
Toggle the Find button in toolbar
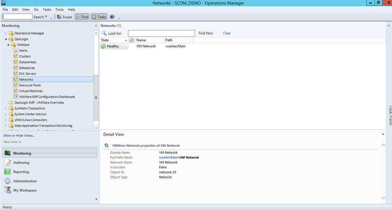tap(82, 17)
